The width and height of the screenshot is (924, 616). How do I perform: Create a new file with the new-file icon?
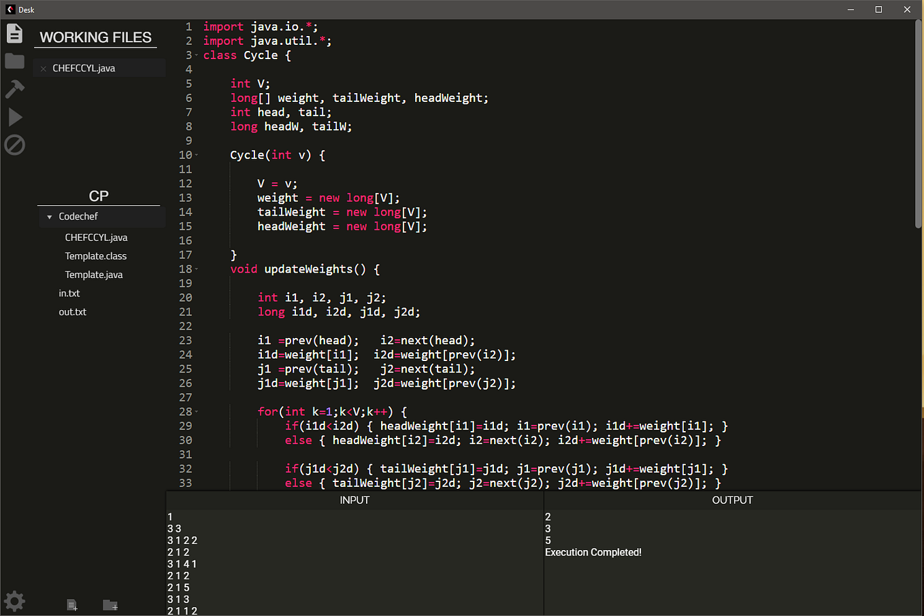coord(71,604)
